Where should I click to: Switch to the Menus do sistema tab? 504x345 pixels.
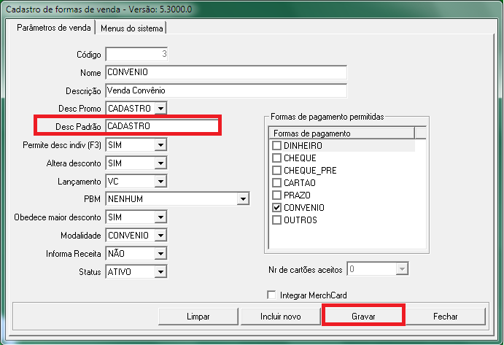[133, 28]
